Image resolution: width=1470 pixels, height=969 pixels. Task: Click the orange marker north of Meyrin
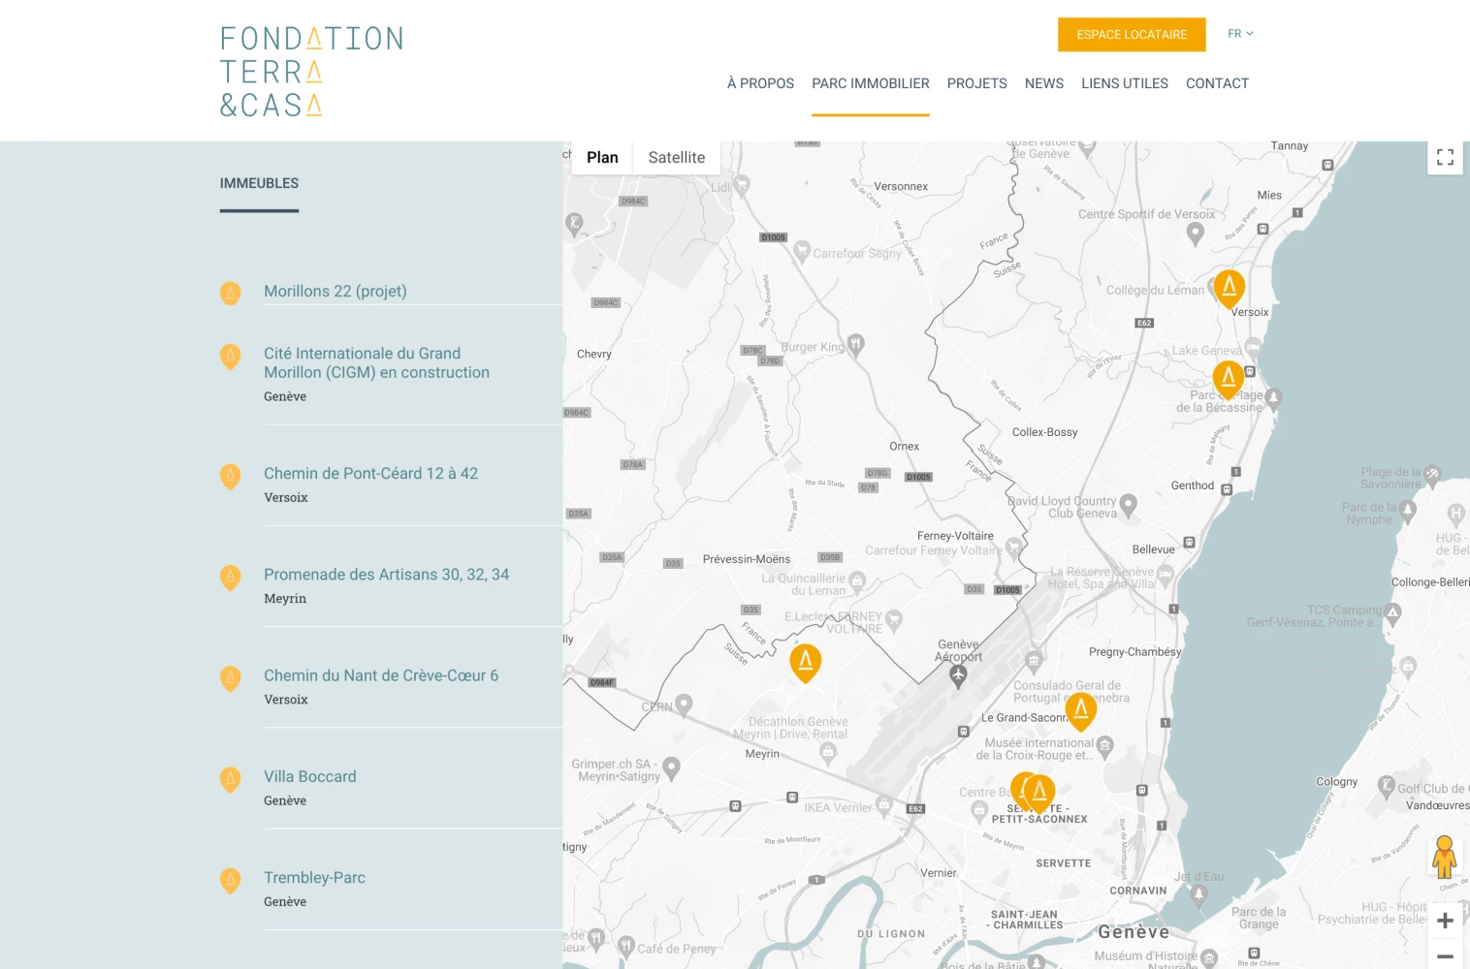click(805, 662)
